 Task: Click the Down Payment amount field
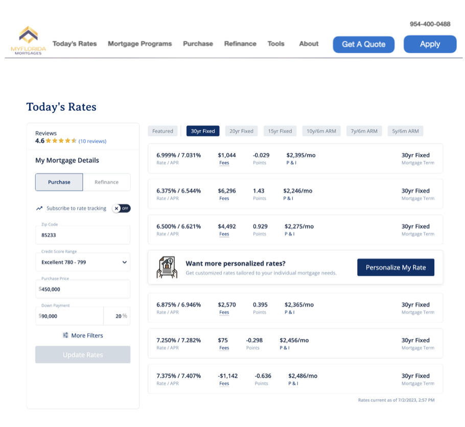click(69, 316)
